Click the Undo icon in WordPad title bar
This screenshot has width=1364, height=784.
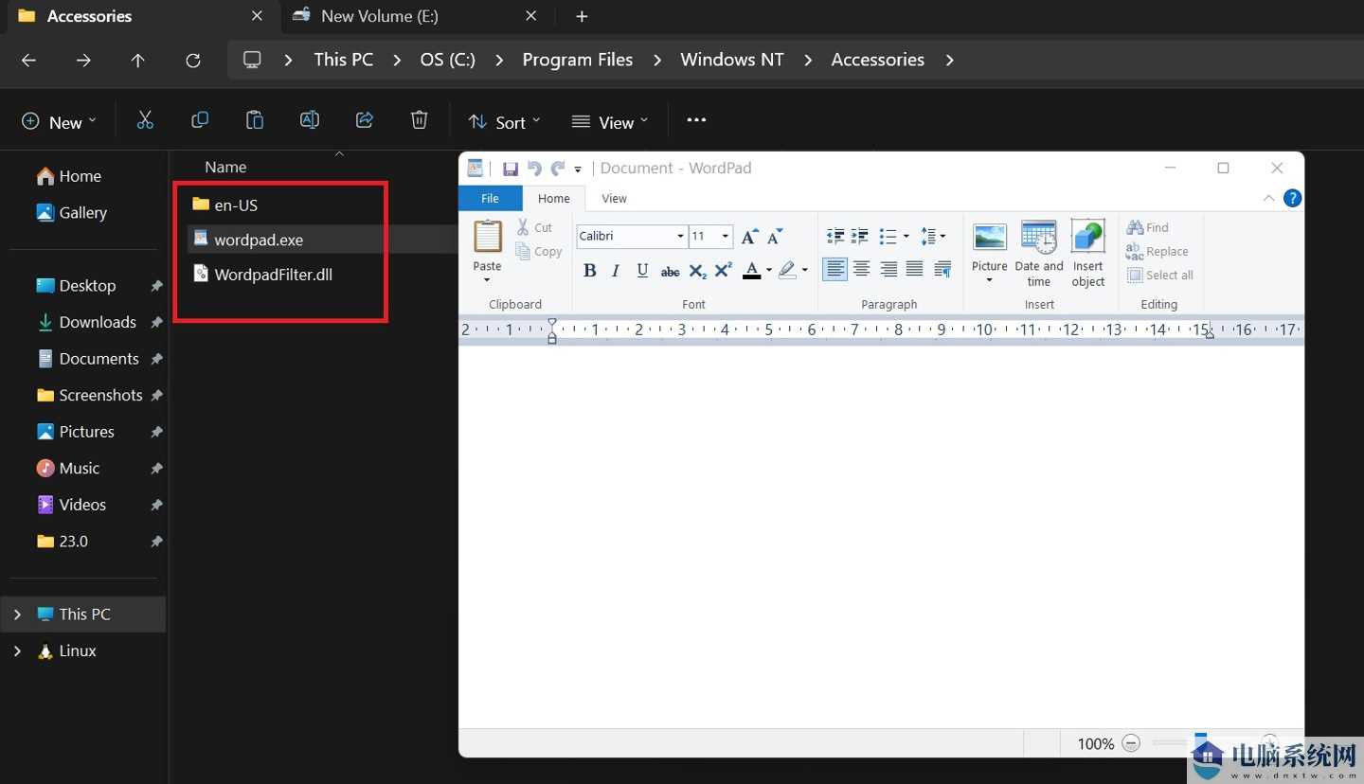[534, 169]
